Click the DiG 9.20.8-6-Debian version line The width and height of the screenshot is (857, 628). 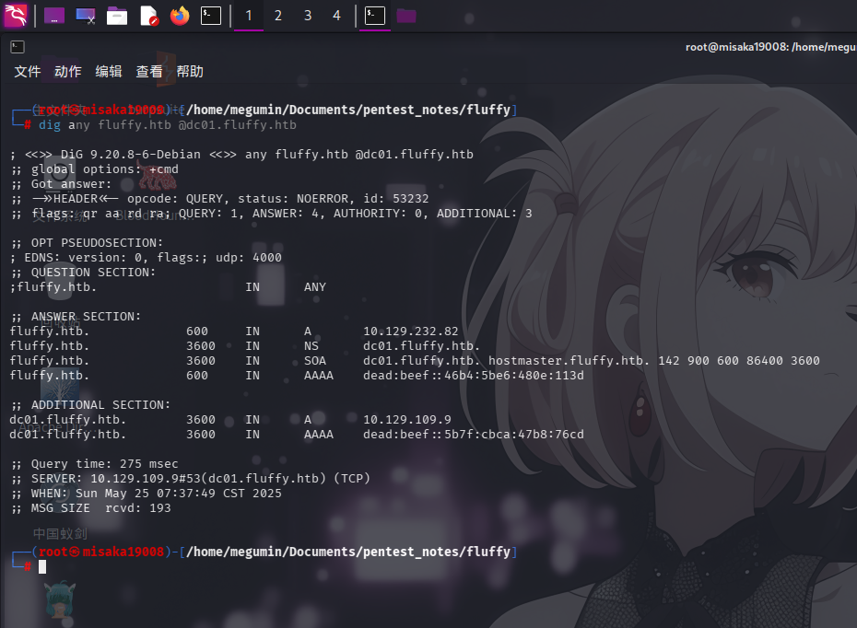(241, 155)
